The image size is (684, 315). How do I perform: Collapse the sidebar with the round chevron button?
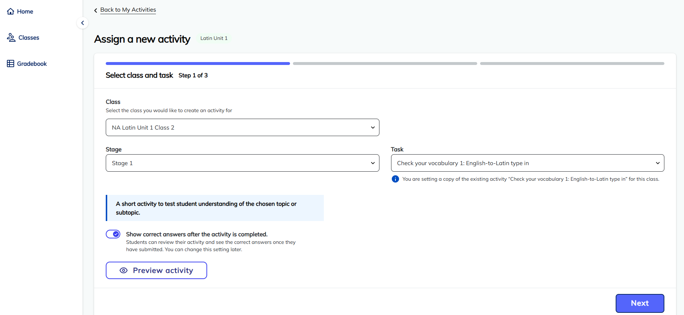(x=83, y=23)
